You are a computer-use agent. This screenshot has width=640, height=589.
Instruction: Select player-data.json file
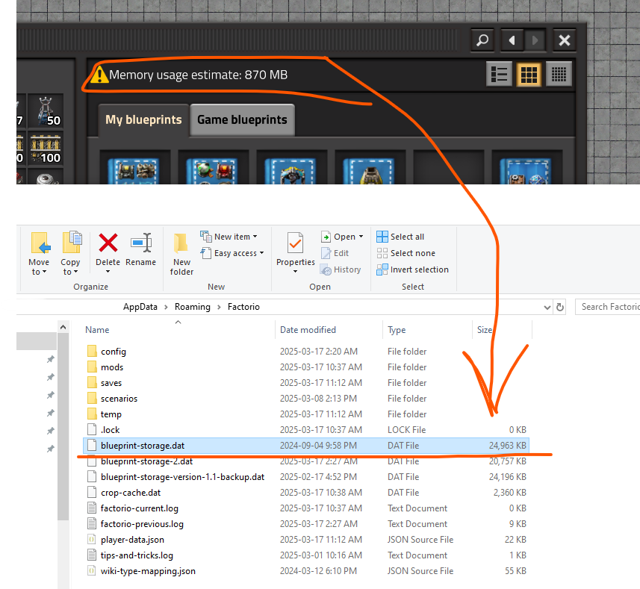pyautogui.click(x=306, y=540)
